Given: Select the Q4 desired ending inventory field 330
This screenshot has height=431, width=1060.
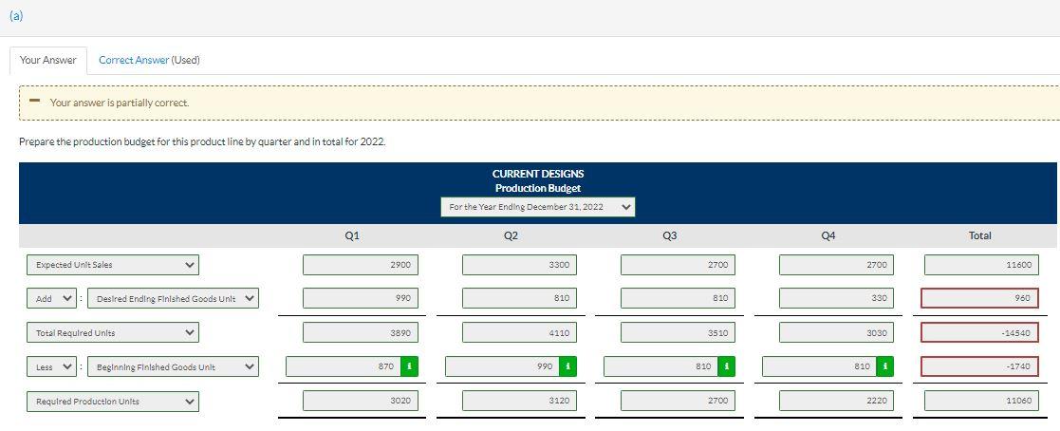Looking at the screenshot, I should click(x=836, y=298).
